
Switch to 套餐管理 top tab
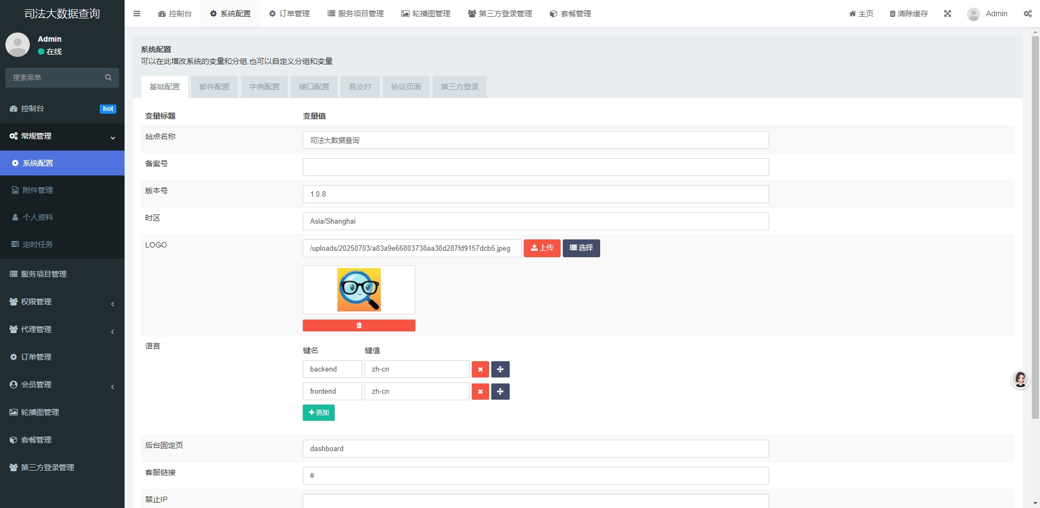pyautogui.click(x=570, y=14)
